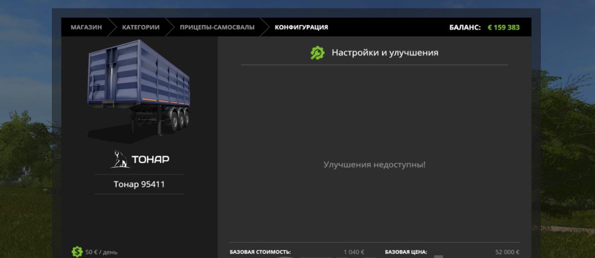This screenshot has width=595, height=258.
Task: Return to ПРИЦЕПЫ-САМОСВАЛЫ category
Action: point(217,27)
